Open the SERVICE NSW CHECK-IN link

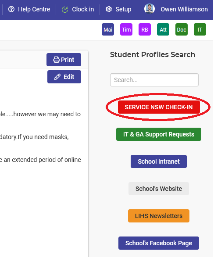point(159,107)
